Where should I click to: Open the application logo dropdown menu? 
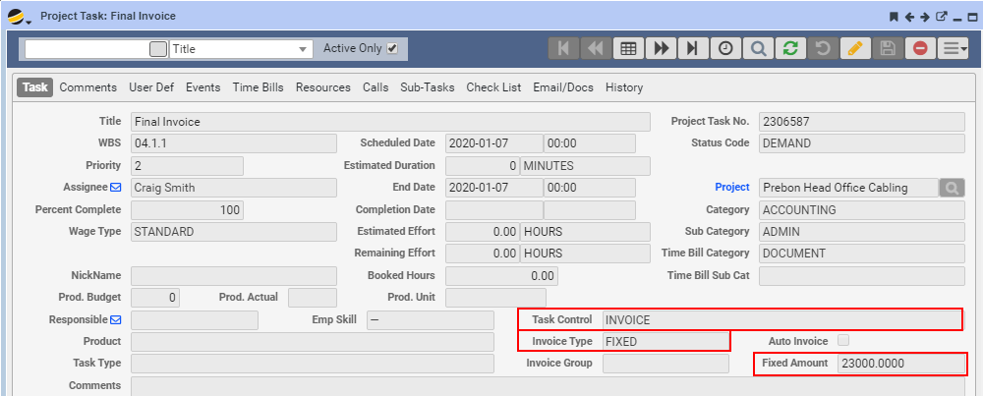19,18
